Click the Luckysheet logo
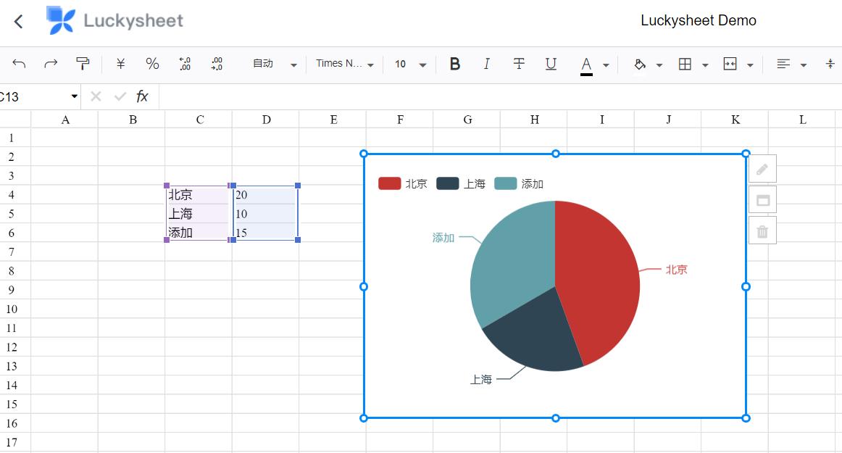This screenshot has width=842, height=453. [114, 20]
